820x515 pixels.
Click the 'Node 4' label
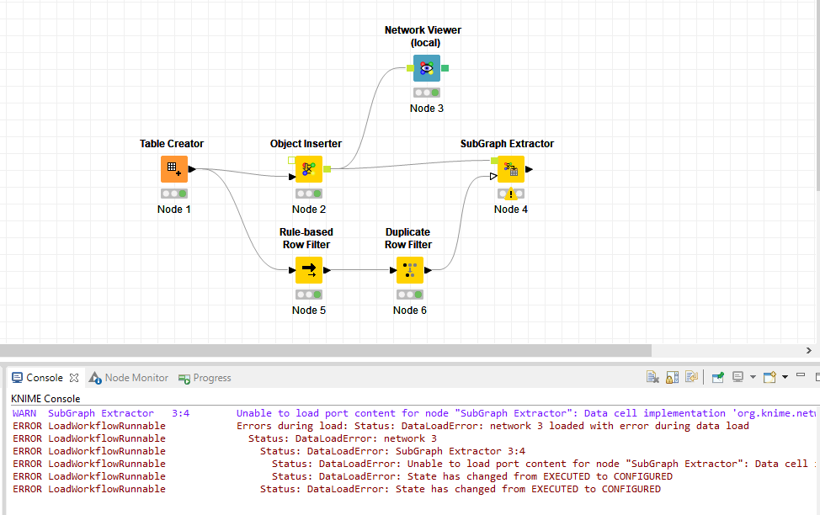coord(511,210)
